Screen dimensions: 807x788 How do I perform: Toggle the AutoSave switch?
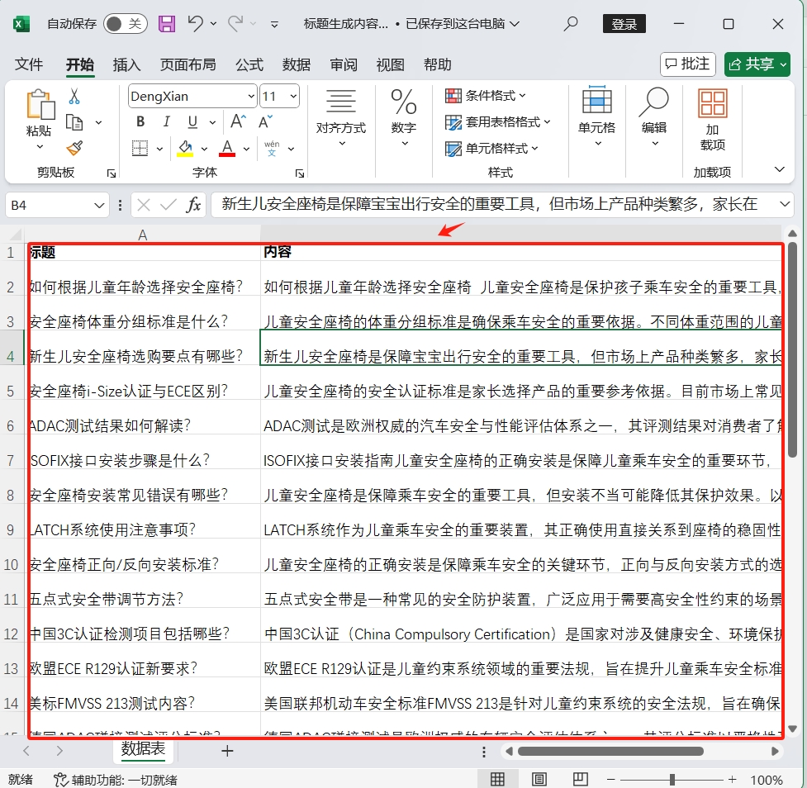[x=125, y=24]
